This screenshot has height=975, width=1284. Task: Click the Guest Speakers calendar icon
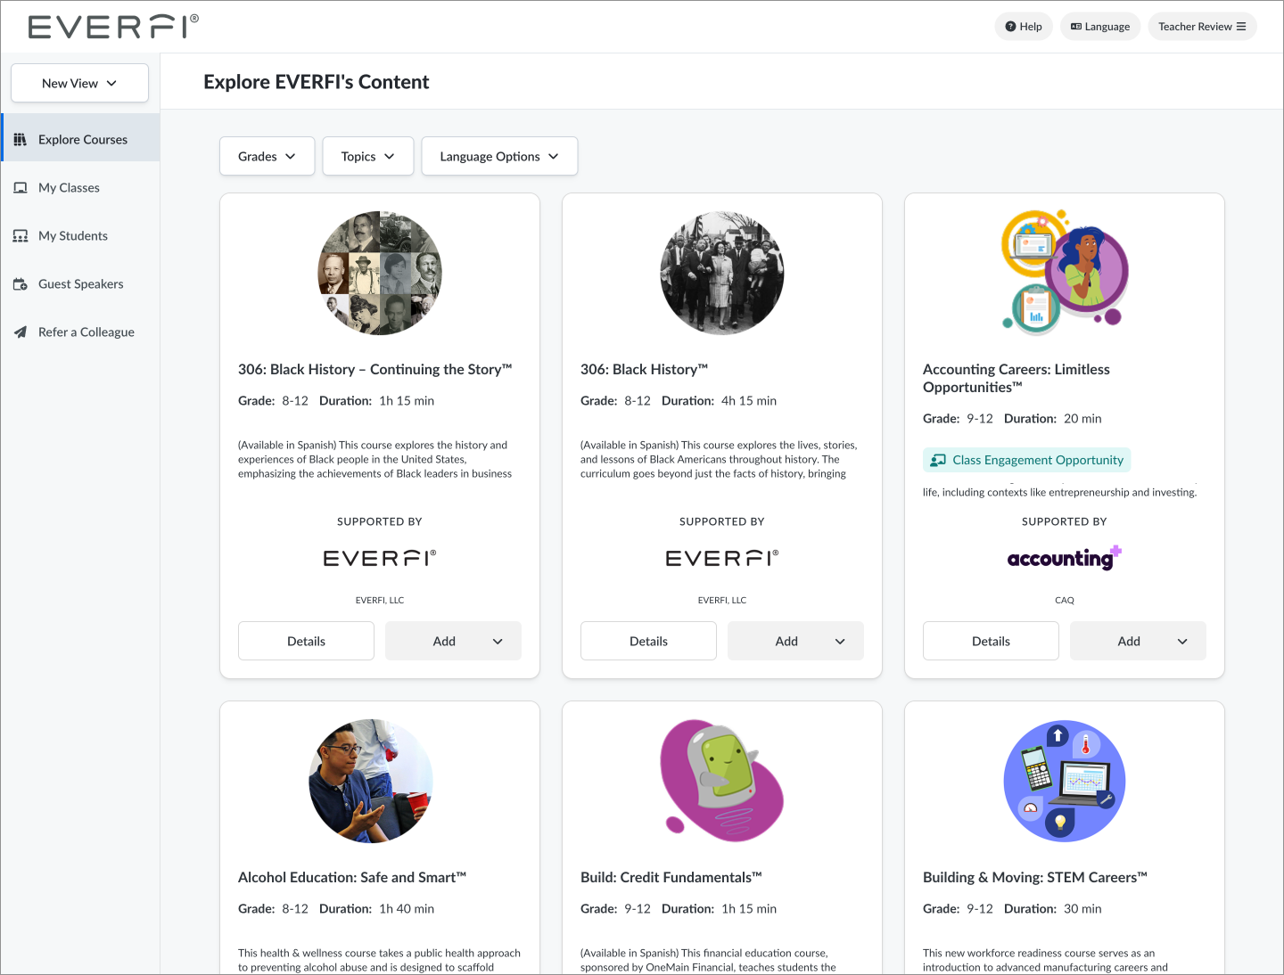(x=21, y=283)
